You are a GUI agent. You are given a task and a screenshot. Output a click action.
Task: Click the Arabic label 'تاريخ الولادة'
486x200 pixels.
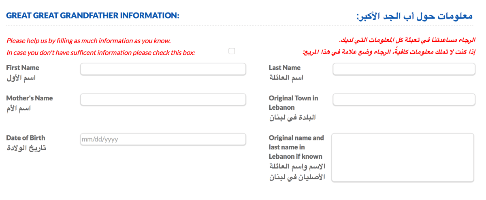pos(26,148)
